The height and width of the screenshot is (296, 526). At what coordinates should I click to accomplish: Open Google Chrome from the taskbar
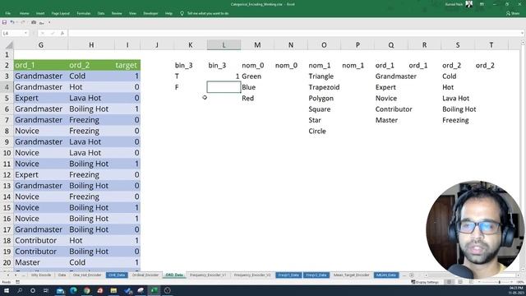86,290
